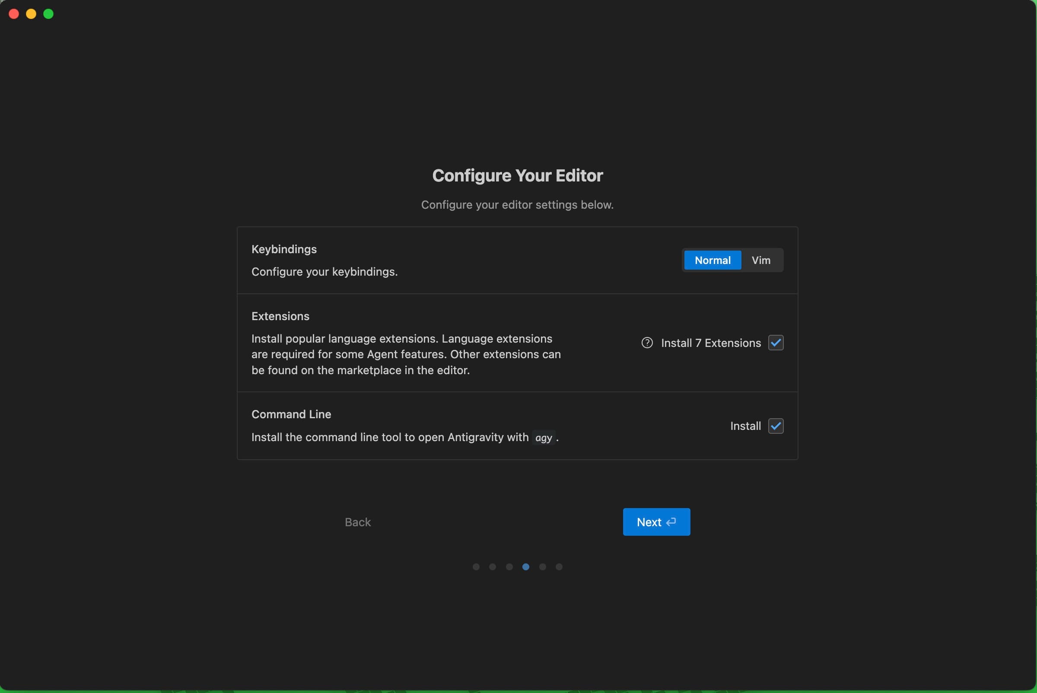Image resolution: width=1037 pixels, height=693 pixels.
Task: Click the help icon beside Install 7 Extensions
Action: click(647, 343)
